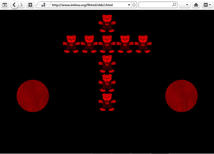The width and height of the screenshot is (214, 154).
Task: Click the site identity icon in the address bar
Action: click(43, 5)
